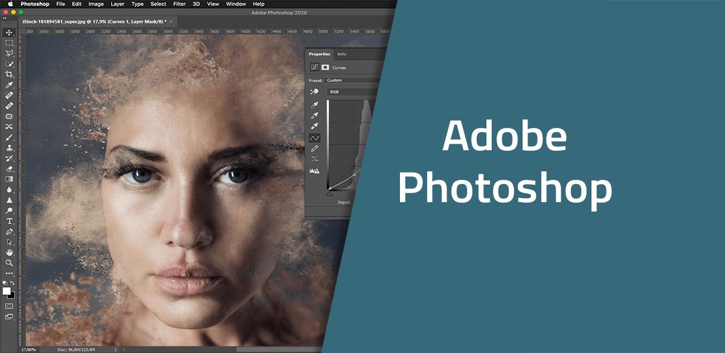Switch to the Properties tab
Viewport: 725px width, 353px height.
tap(320, 54)
